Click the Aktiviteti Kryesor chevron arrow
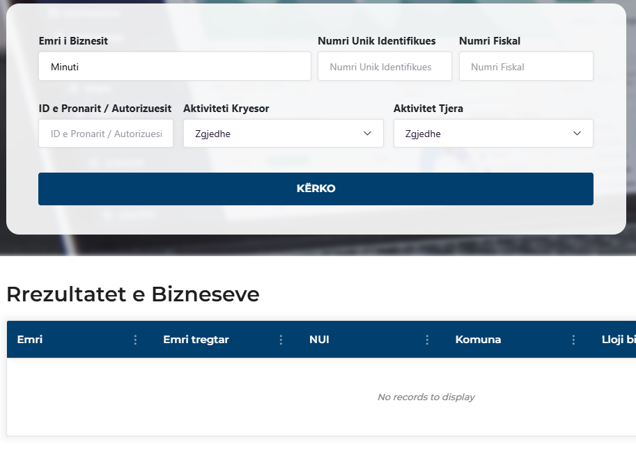636x451 pixels. (x=368, y=134)
